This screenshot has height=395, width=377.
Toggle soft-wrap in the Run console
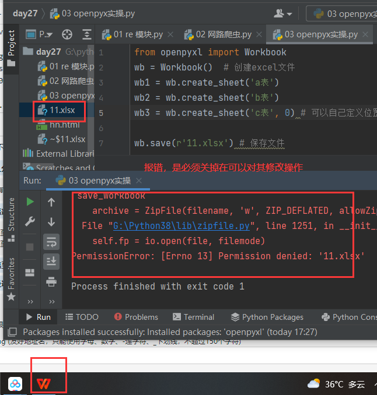(51, 242)
